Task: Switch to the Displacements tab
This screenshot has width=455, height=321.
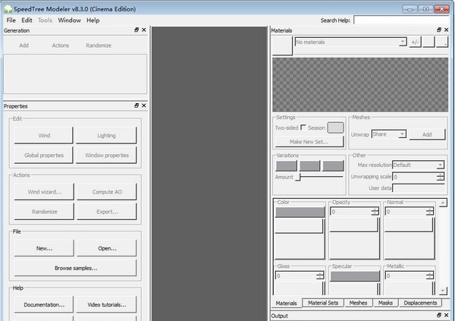Action: click(x=420, y=303)
